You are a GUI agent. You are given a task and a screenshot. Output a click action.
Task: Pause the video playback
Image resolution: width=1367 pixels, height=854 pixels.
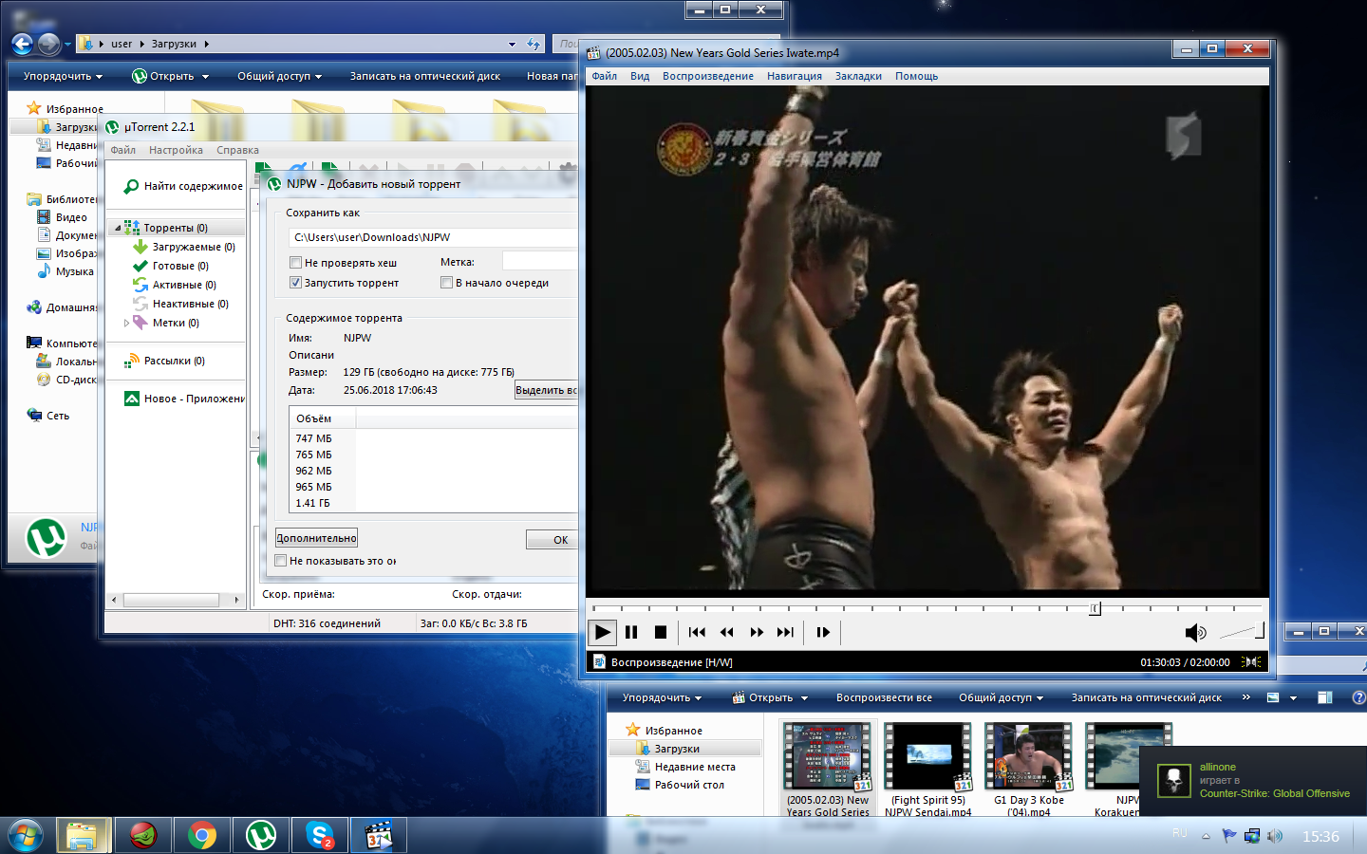(x=631, y=632)
